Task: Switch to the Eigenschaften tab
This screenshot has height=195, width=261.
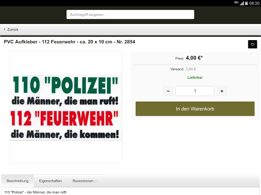Action: pos(50,181)
